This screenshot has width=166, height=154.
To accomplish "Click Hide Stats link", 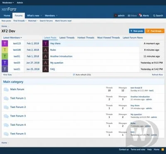I will (7, 75).
